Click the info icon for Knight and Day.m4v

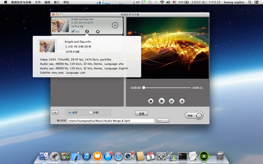point(87,31)
